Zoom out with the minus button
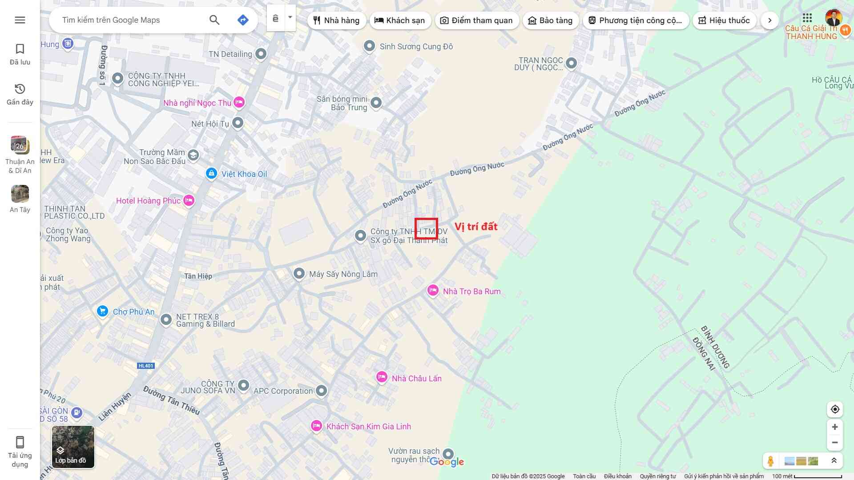The width and height of the screenshot is (854, 480). 835,443
